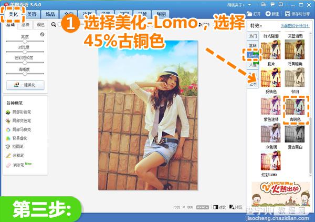The width and height of the screenshot is (315, 222).
Task: Switch to the 调色 sub-tab
Action: point(40,25)
